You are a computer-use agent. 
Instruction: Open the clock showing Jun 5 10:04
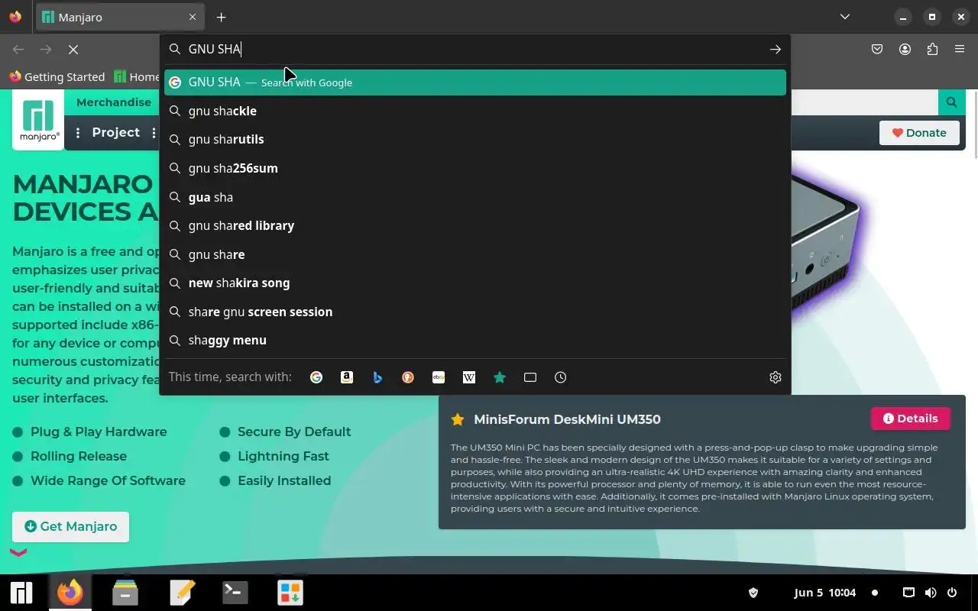click(x=825, y=593)
